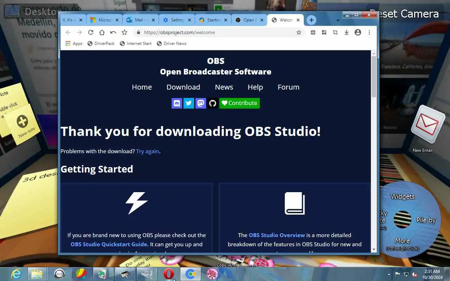The height and width of the screenshot is (281, 450).
Task: Close the Settings tab
Action: point(189,20)
